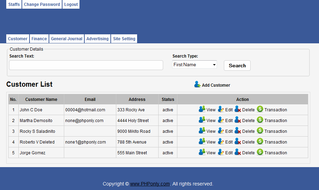Click the View icon for Jorge Gomez
319x190 pixels.
click(202, 152)
